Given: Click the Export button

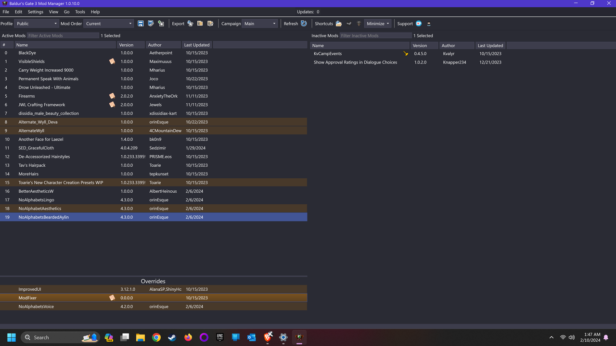Looking at the screenshot, I should click(x=178, y=23).
